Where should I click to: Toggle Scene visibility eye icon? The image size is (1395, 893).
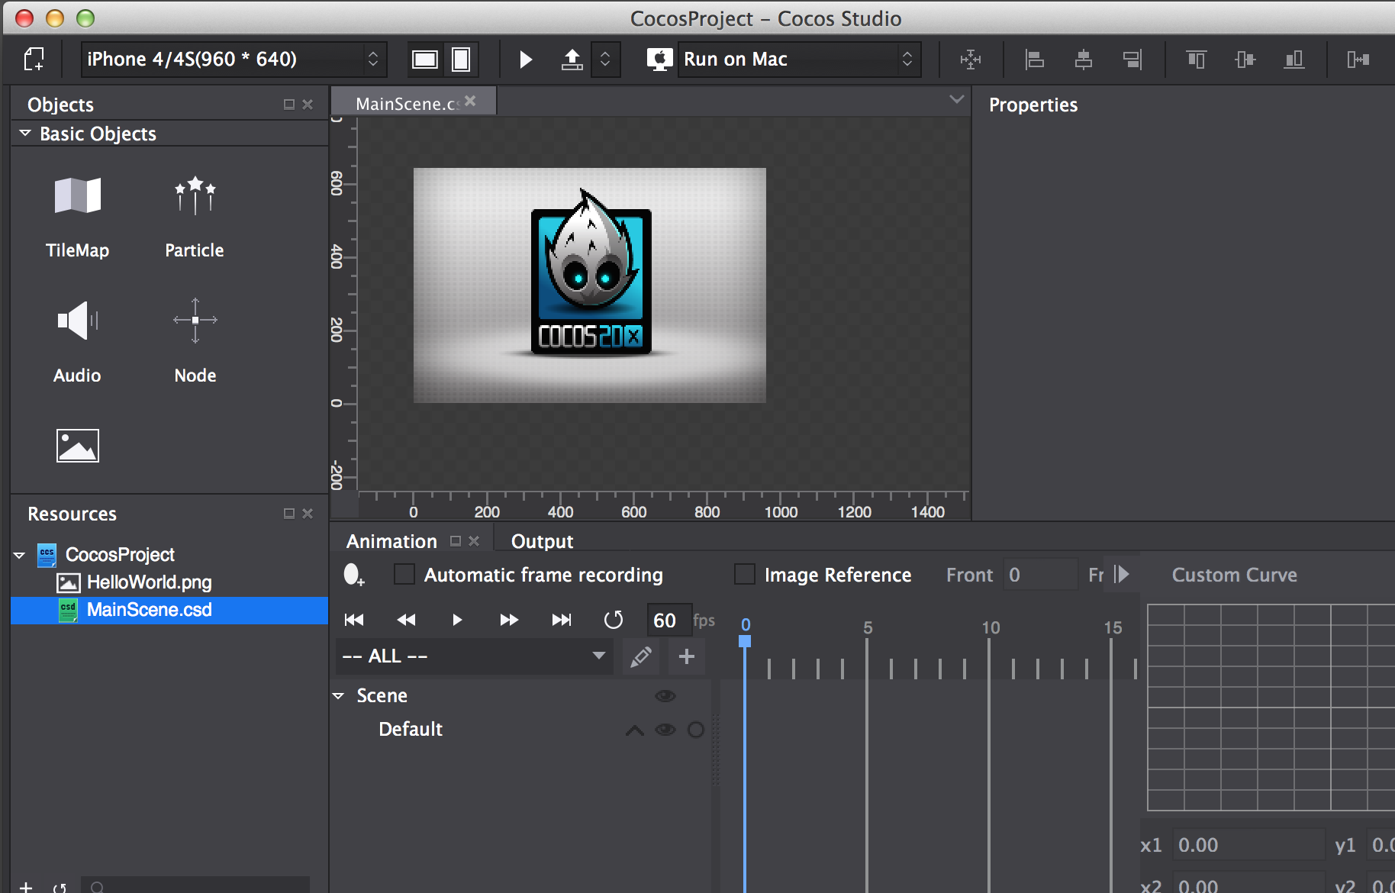pyautogui.click(x=665, y=696)
